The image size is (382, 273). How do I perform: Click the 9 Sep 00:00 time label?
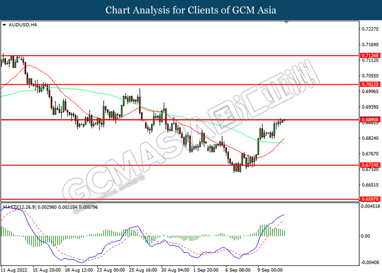coord(270,270)
